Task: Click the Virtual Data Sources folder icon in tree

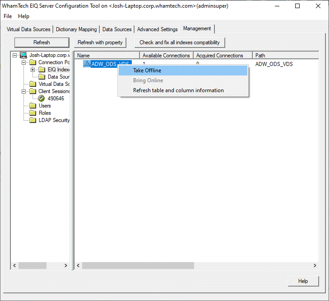Action: pos(32,84)
